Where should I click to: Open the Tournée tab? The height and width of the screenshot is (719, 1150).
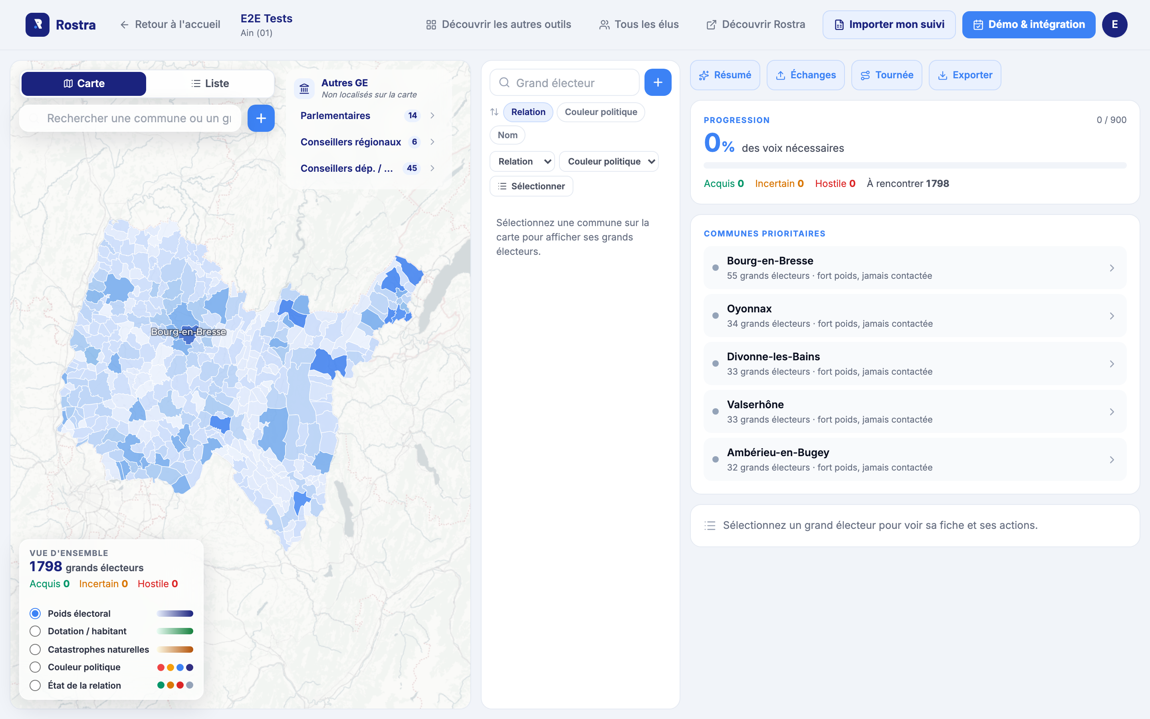886,75
